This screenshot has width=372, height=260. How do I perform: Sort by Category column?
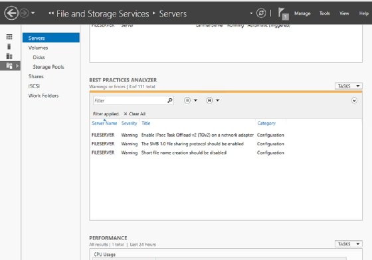266,123
